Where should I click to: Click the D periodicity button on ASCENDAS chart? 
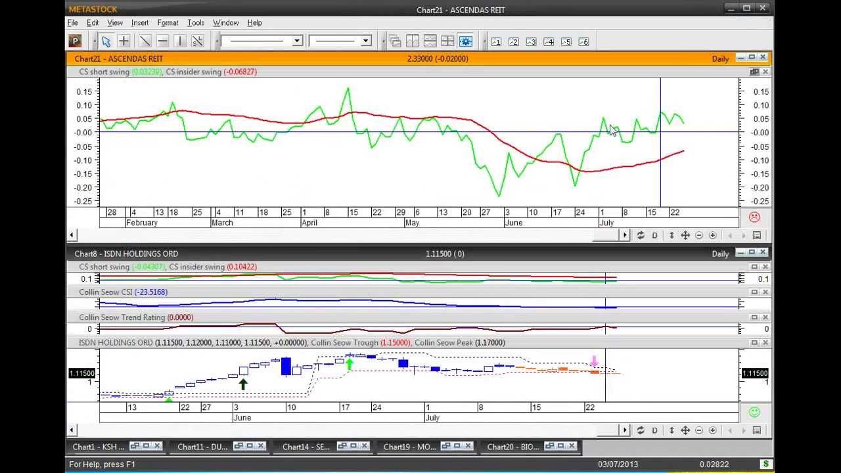pos(654,235)
